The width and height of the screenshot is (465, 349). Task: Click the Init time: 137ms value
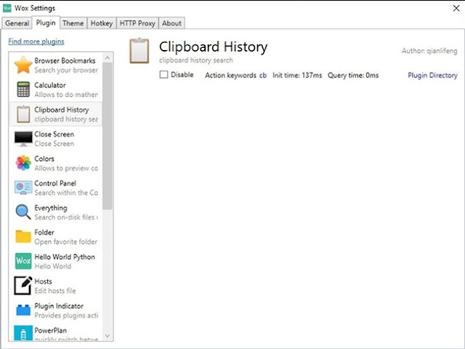click(297, 75)
